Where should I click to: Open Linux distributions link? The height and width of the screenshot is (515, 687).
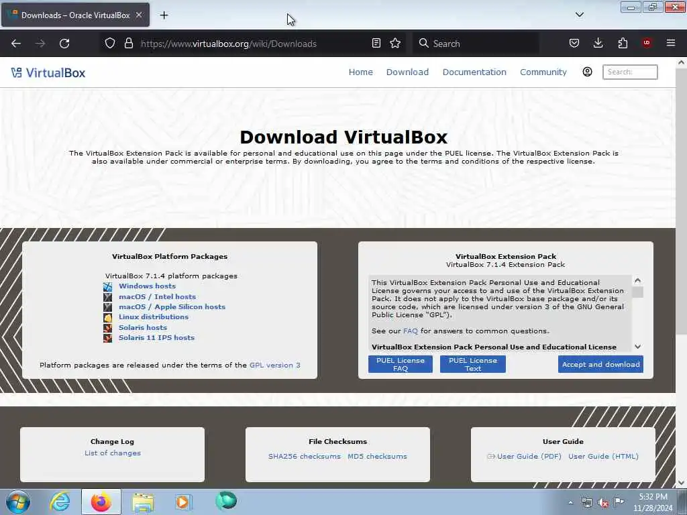pyautogui.click(x=154, y=317)
